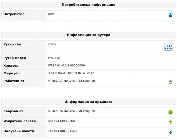Click the 'Tplink' value
Viewport: 177px width, 140px height.
[52, 44]
